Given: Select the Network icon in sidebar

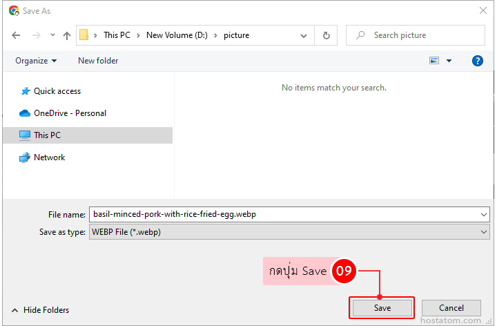Looking at the screenshot, I should click(x=26, y=157).
